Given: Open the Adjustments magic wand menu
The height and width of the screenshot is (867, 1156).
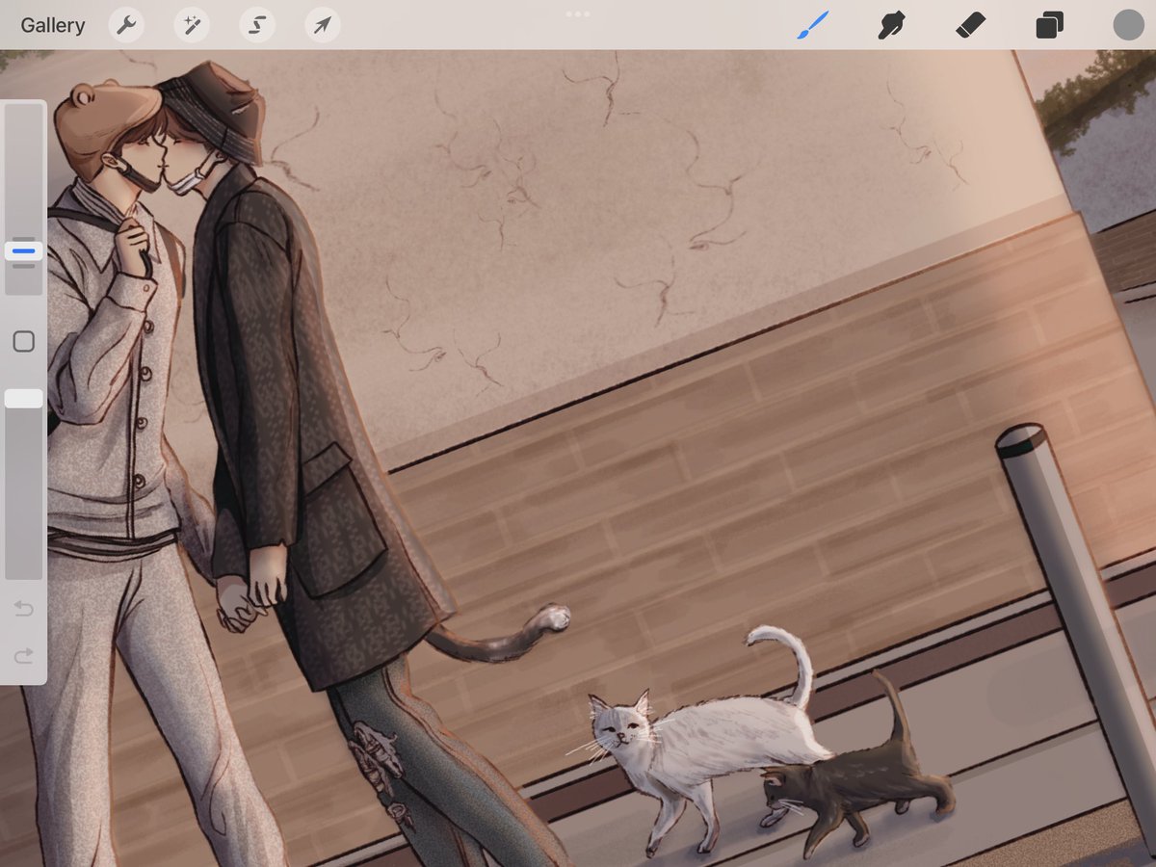Looking at the screenshot, I should pyautogui.click(x=192, y=25).
